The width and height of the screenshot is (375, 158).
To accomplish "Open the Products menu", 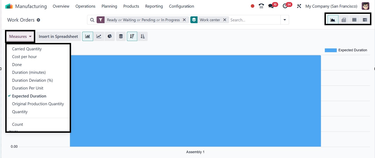I will [131, 6].
